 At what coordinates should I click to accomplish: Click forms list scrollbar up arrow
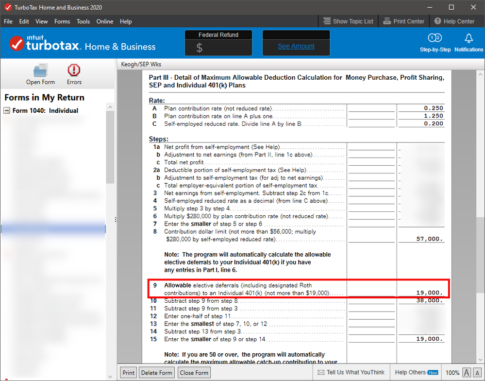110,107
